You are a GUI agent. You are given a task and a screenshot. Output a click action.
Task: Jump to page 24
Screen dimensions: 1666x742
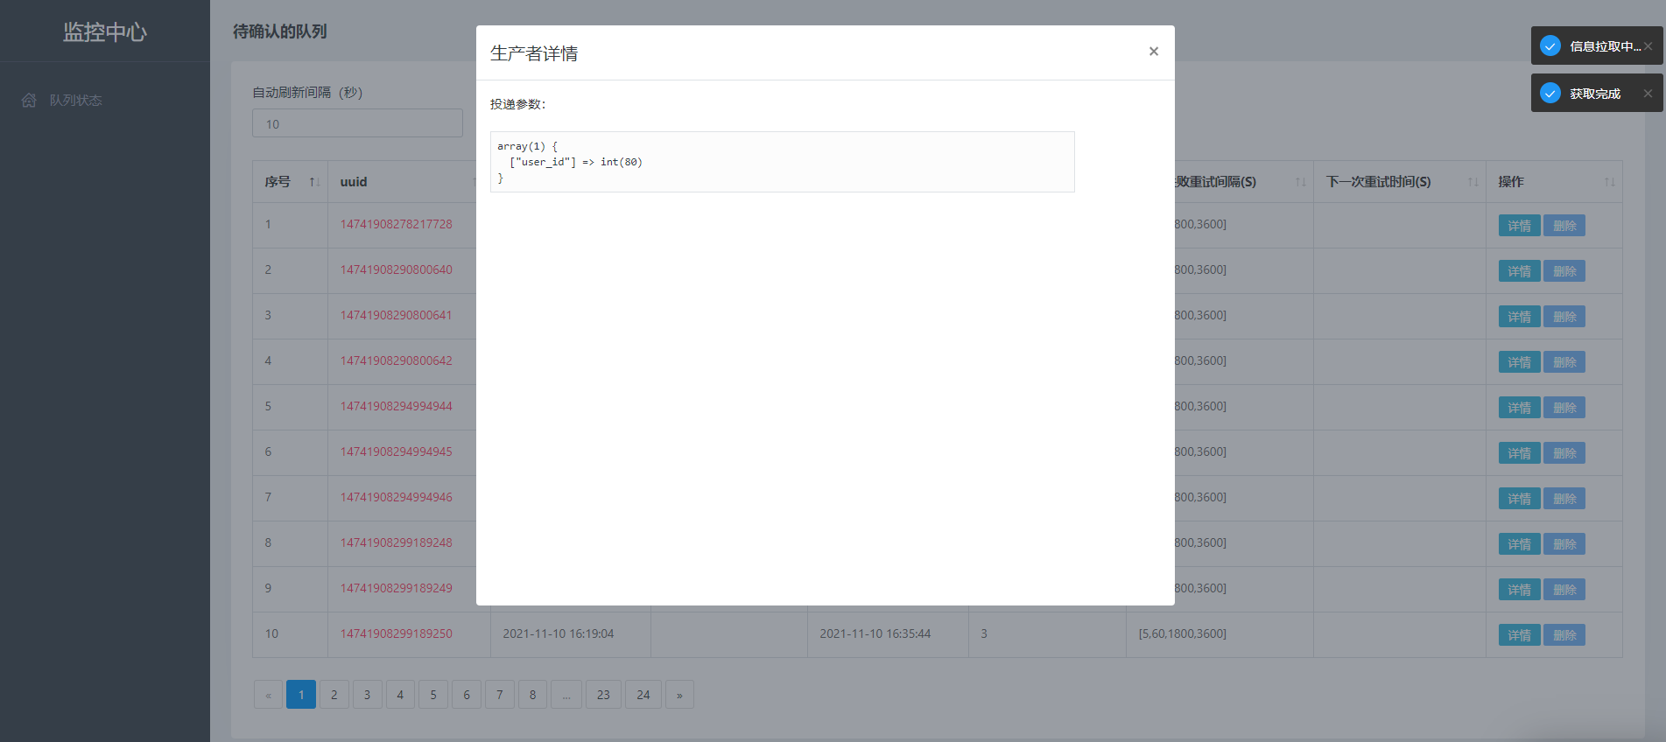[x=643, y=695]
